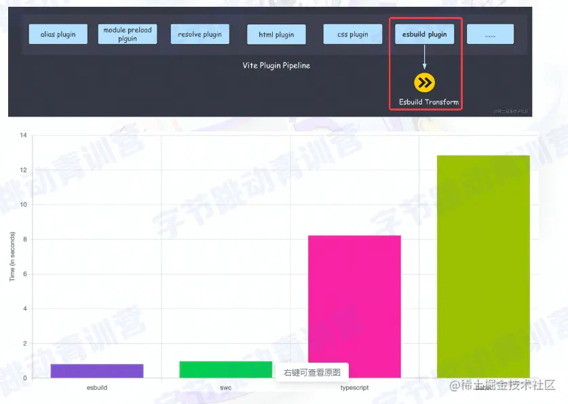The height and width of the screenshot is (404, 568).
Task: Click the css plugin box
Action: pos(352,35)
